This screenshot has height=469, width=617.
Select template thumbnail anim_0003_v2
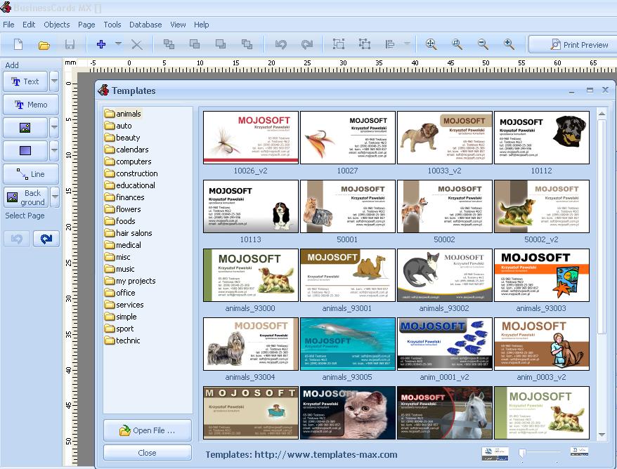point(541,344)
